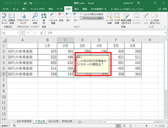The image size is (168, 128).
Task: Go to the previous comment
Action: tap(69, 17)
